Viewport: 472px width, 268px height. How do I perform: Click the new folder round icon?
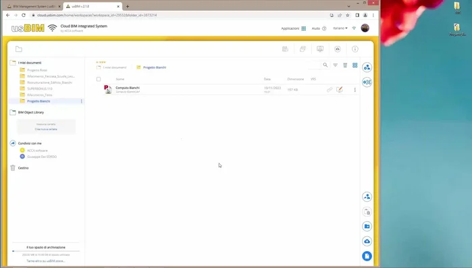coord(367,227)
